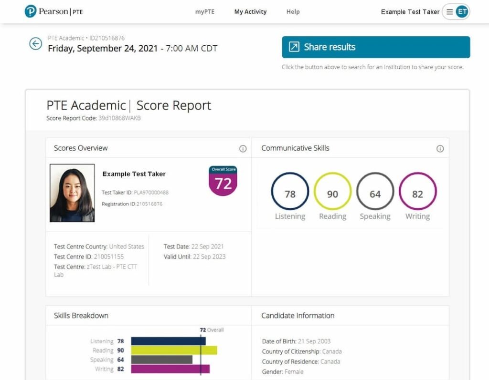Open info icon in Communicative Skills header

(440, 149)
